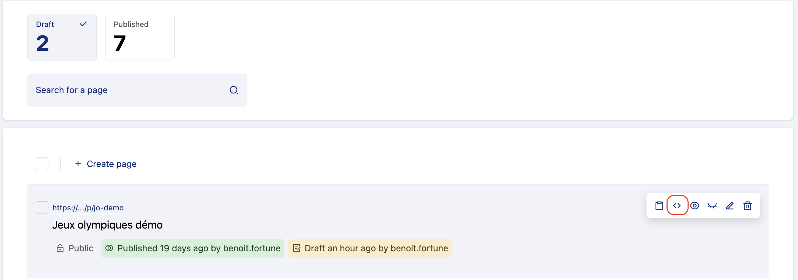The height and width of the screenshot is (280, 798).
Task: Open the https://.../p/jo-demo link
Action: click(x=88, y=208)
